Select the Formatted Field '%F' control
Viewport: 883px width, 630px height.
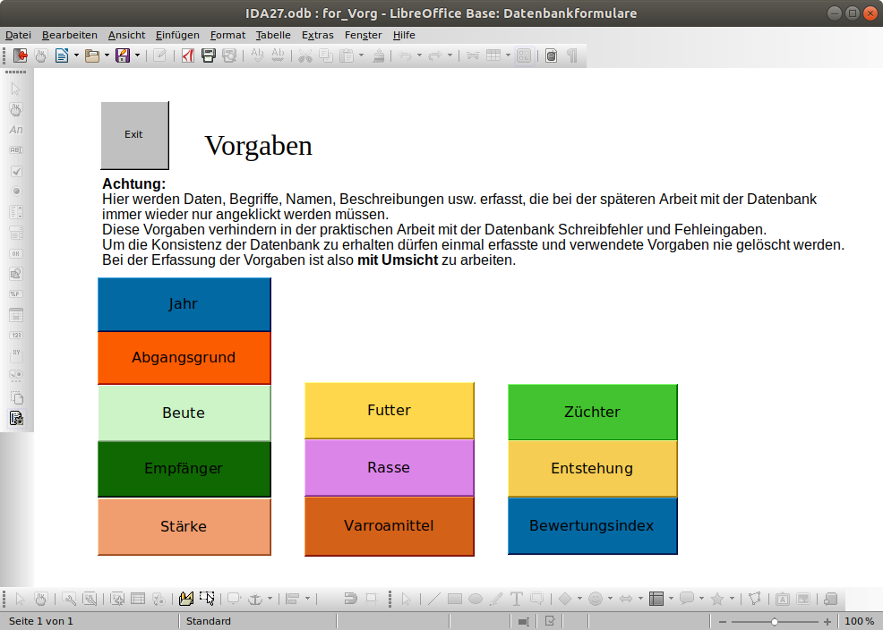(16, 294)
